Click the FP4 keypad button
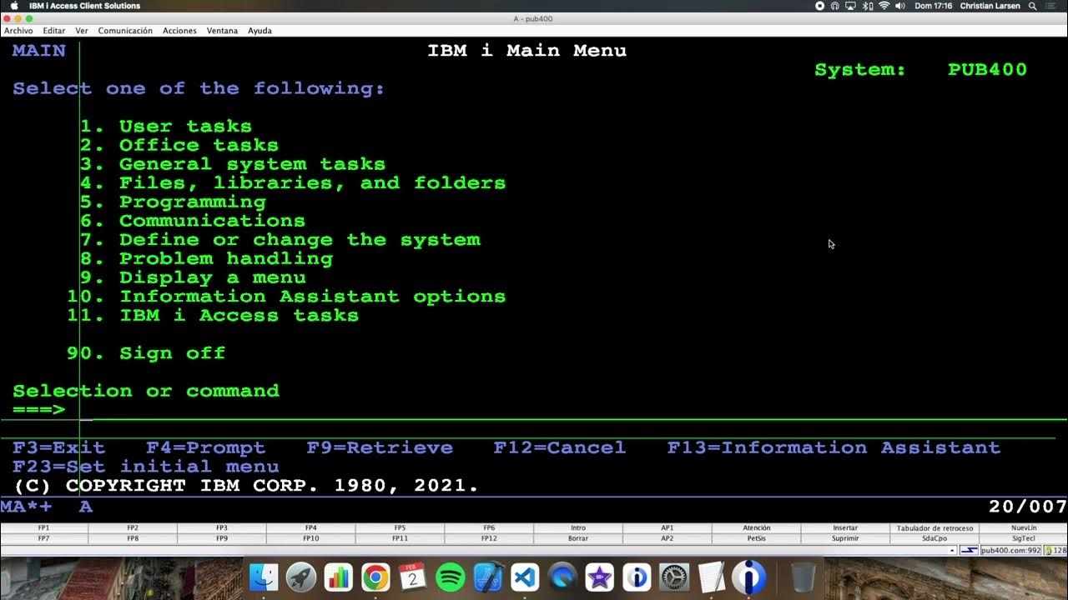This screenshot has width=1068, height=600. (311, 528)
